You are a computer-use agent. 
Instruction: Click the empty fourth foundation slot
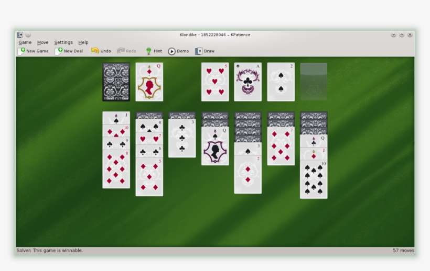pos(314,82)
